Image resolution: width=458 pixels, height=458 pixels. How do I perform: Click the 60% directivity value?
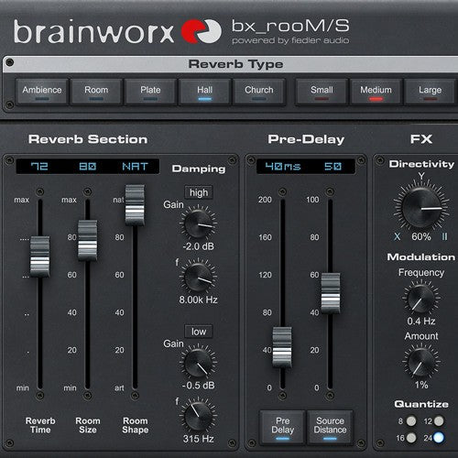point(421,236)
